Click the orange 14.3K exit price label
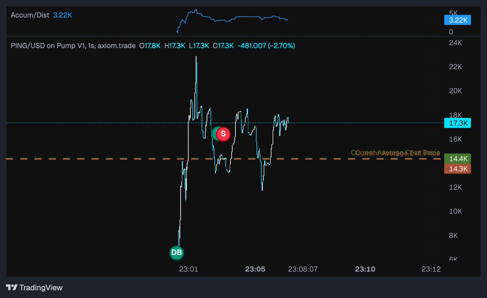The height and width of the screenshot is (298, 487). 457,169
